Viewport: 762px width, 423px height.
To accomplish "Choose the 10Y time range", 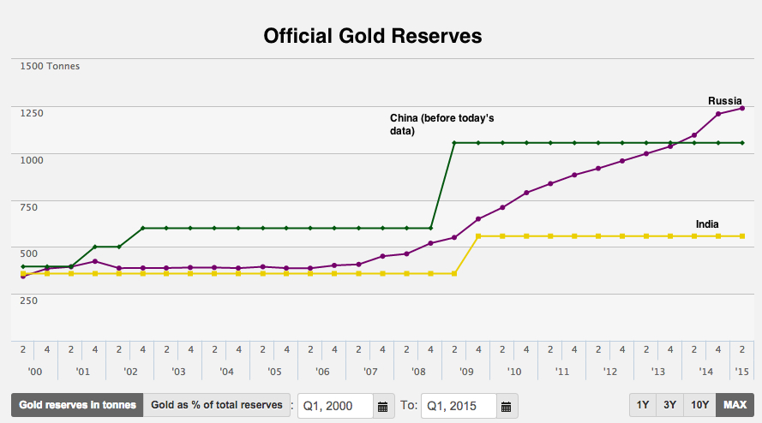I will [699, 405].
